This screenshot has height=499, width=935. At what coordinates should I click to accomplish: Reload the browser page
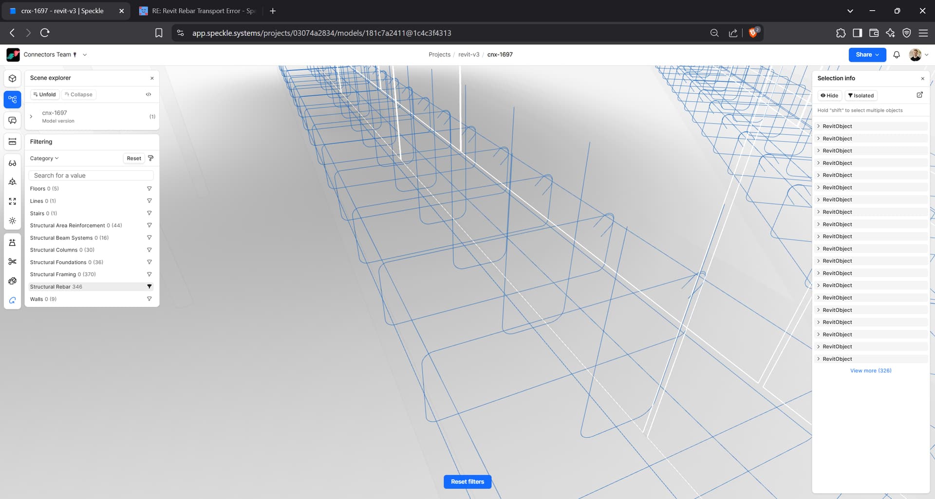pyautogui.click(x=45, y=33)
